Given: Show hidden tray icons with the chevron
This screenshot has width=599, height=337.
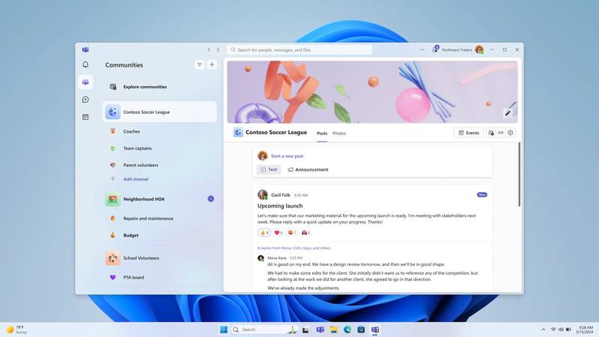Looking at the screenshot, I should pyautogui.click(x=544, y=330).
